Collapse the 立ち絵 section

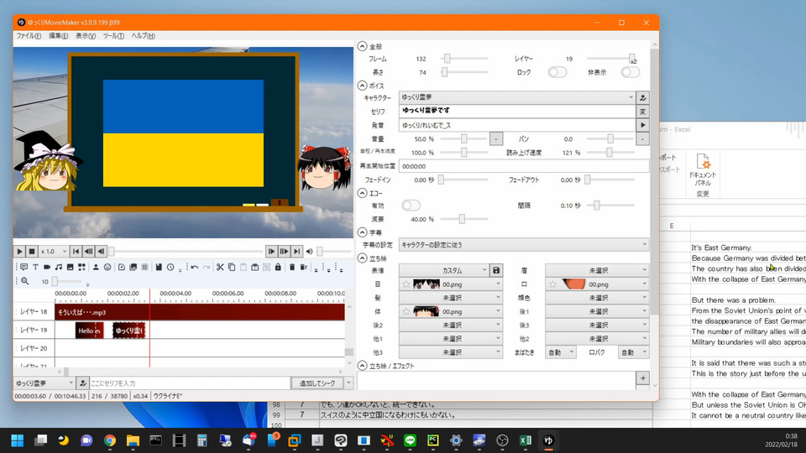click(x=363, y=258)
